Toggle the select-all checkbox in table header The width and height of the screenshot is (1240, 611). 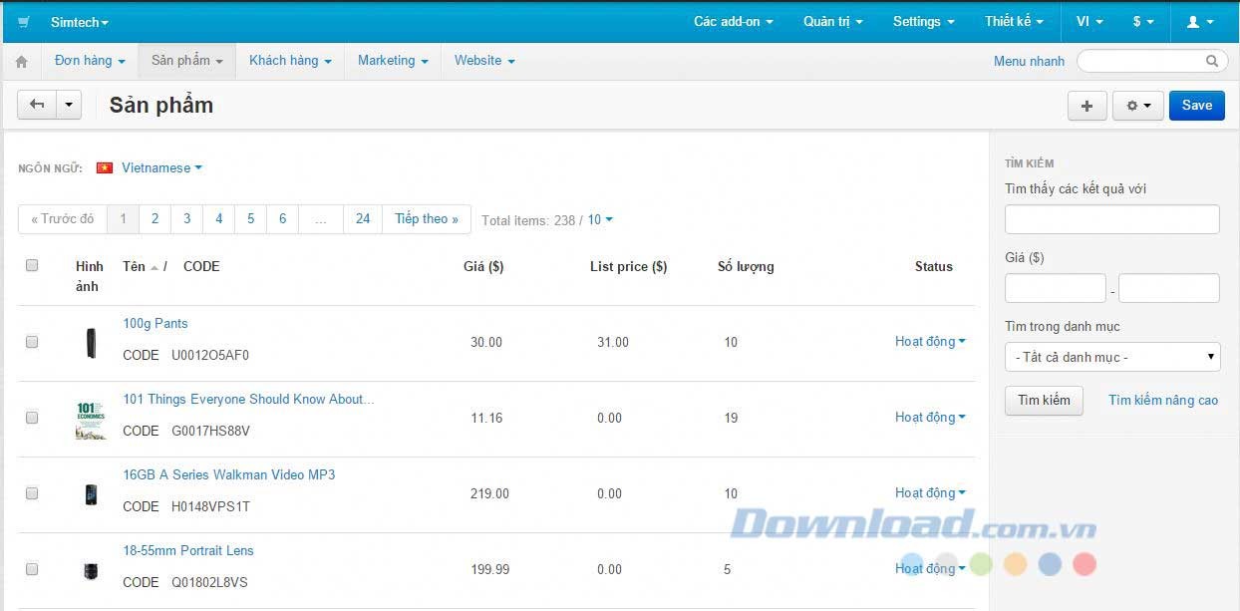coord(32,265)
